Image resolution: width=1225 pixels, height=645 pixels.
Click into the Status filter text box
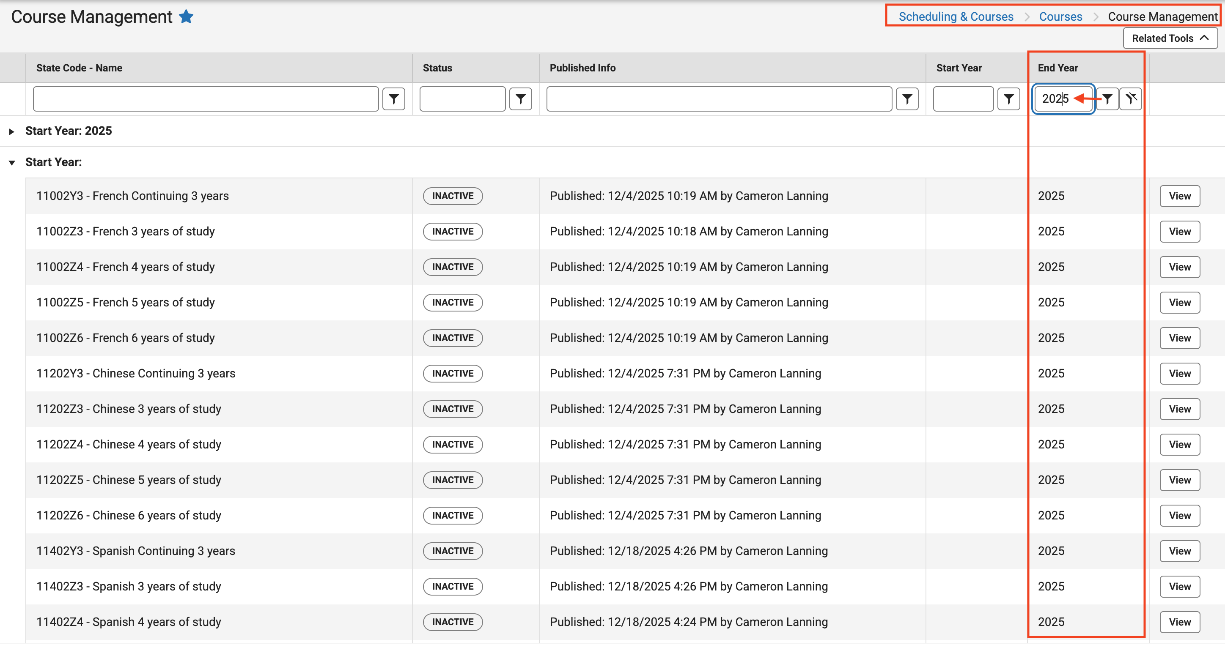(462, 99)
